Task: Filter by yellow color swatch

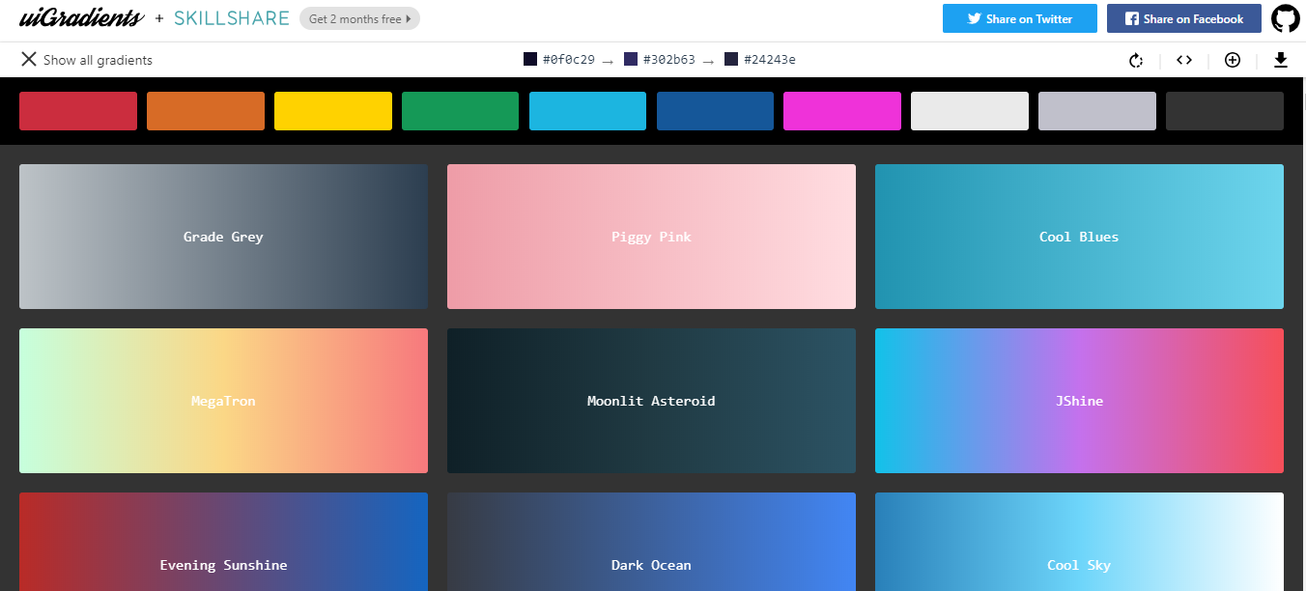Action: [x=333, y=111]
